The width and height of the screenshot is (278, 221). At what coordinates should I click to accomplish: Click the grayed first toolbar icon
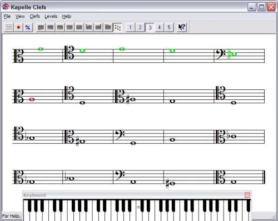(x=9, y=27)
